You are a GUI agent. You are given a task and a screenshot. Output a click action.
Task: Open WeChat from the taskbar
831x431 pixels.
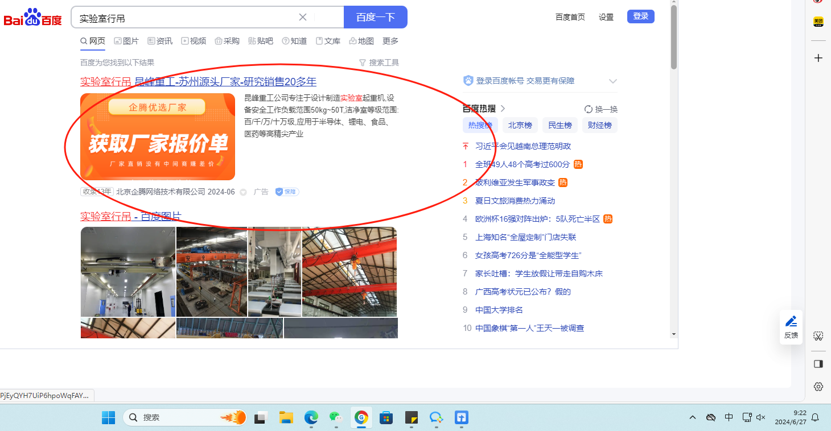pos(336,417)
